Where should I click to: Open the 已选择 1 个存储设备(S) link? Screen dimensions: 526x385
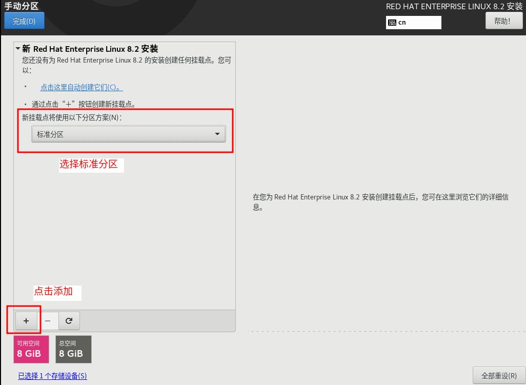[x=52, y=376]
